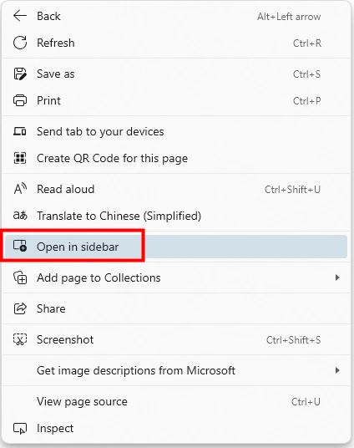Click the Refresh circular arrow icon
Image resolution: width=354 pixels, height=448 pixels.
tap(20, 43)
